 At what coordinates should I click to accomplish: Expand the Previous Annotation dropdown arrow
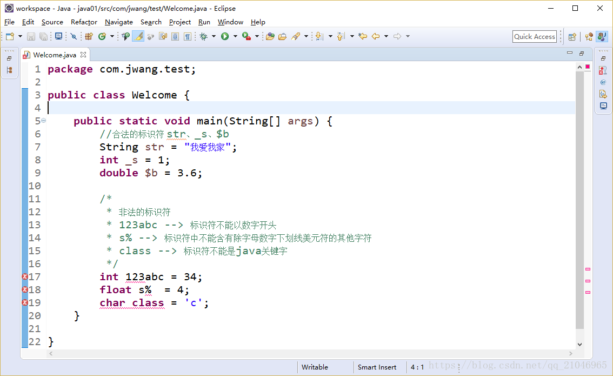[352, 36]
